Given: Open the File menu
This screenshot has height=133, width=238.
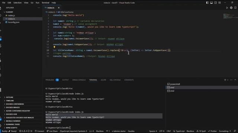Looking at the screenshot, I should tap(4, 3).
